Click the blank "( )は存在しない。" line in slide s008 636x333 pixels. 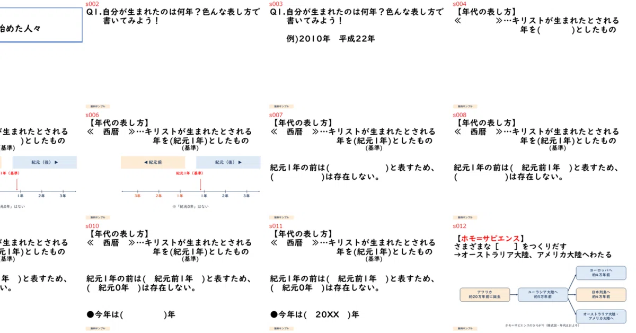point(508,177)
